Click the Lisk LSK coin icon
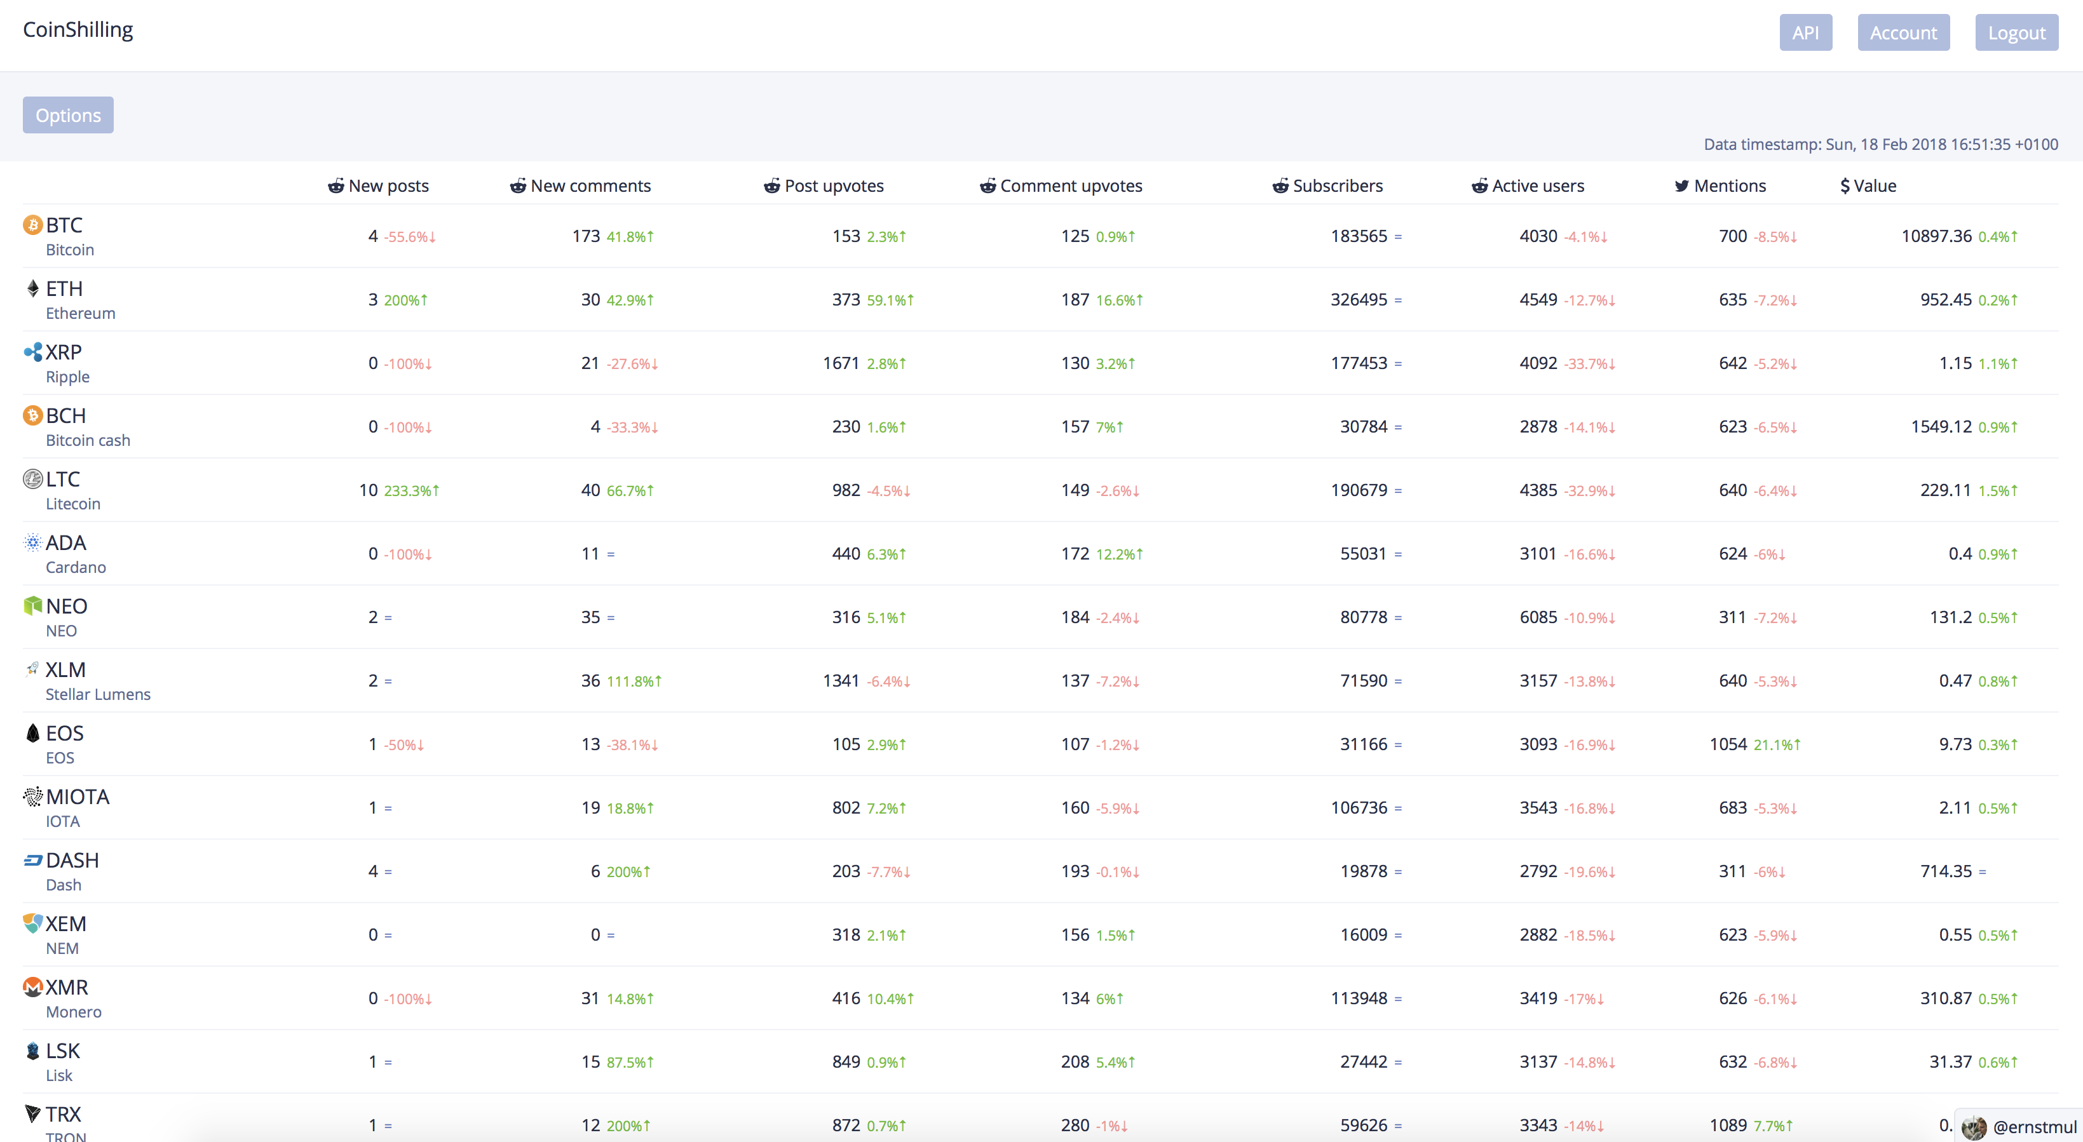The height and width of the screenshot is (1142, 2083). click(x=32, y=1051)
